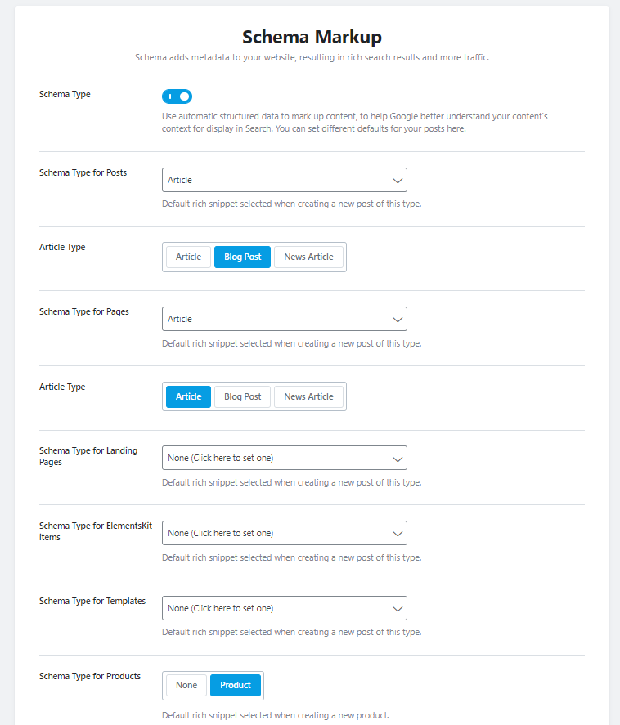Select Article type for Pages
The width and height of the screenshot is (620, 725).
point(188,396)
